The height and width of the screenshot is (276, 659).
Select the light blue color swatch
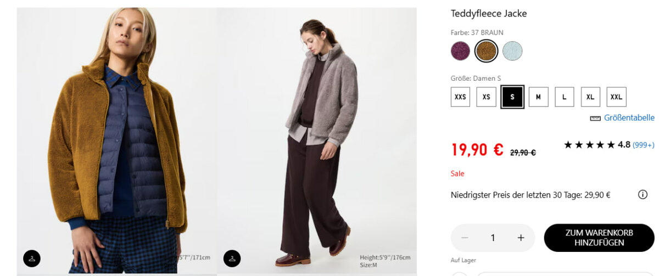(x=512, y=51)
